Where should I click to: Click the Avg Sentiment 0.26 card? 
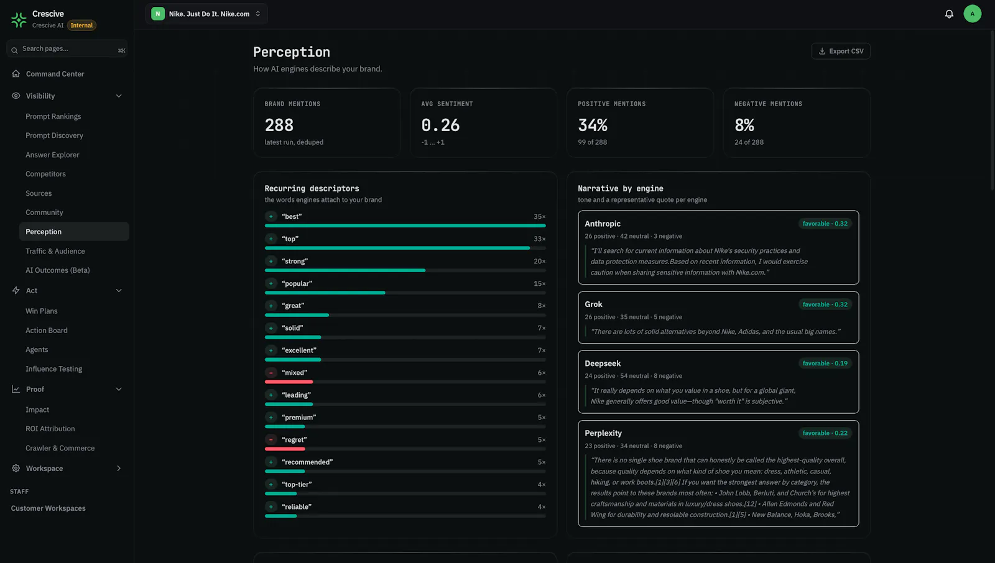click(483, 122)
